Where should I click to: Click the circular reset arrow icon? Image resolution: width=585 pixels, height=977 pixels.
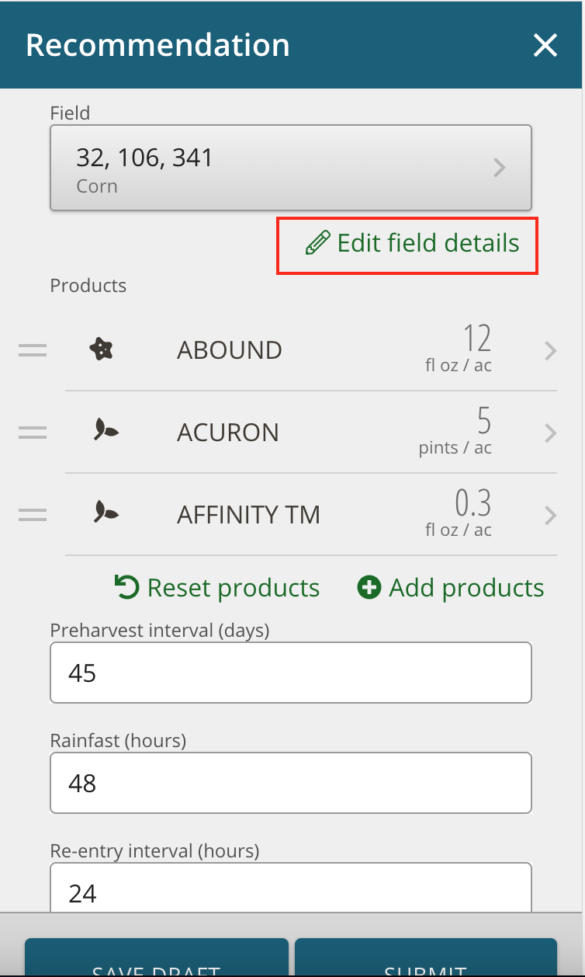126,587
